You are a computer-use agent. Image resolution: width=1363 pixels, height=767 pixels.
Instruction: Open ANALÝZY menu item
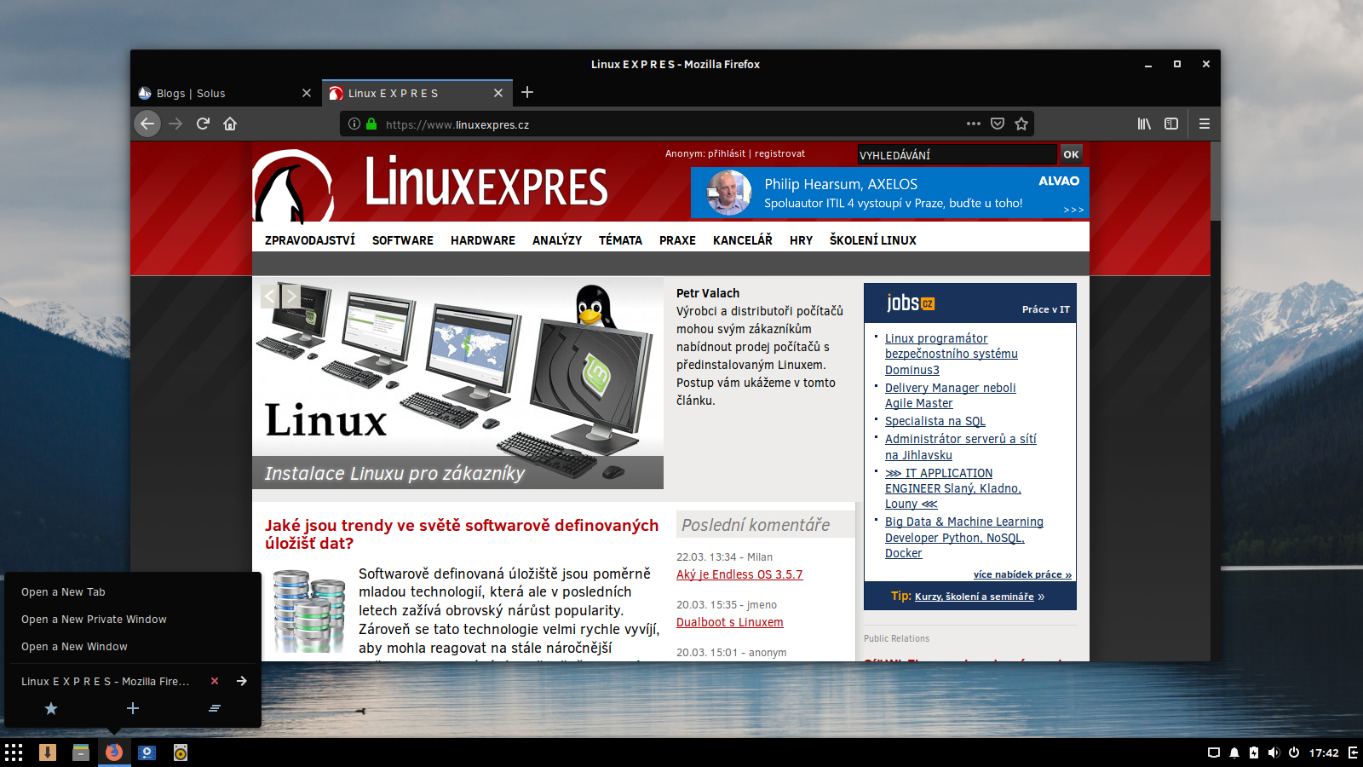click(x=557, y=240)
